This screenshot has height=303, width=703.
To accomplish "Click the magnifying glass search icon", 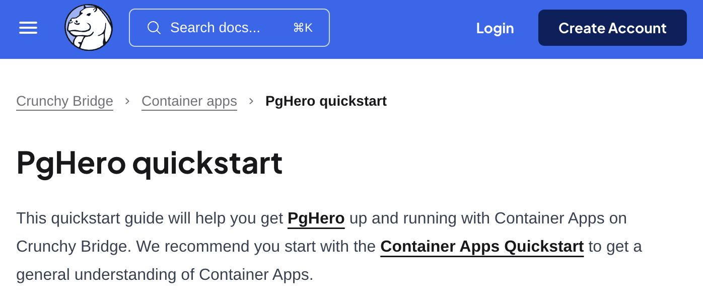I will [x=154, y=28].
